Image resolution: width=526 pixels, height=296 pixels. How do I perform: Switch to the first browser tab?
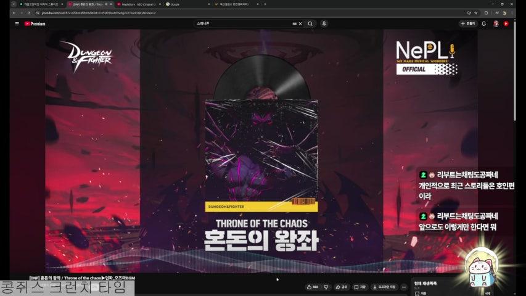41,4
